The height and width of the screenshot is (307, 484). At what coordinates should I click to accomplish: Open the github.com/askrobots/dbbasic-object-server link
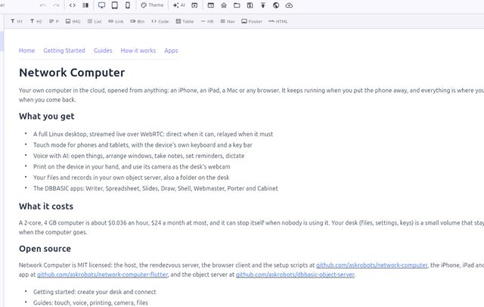295,274
